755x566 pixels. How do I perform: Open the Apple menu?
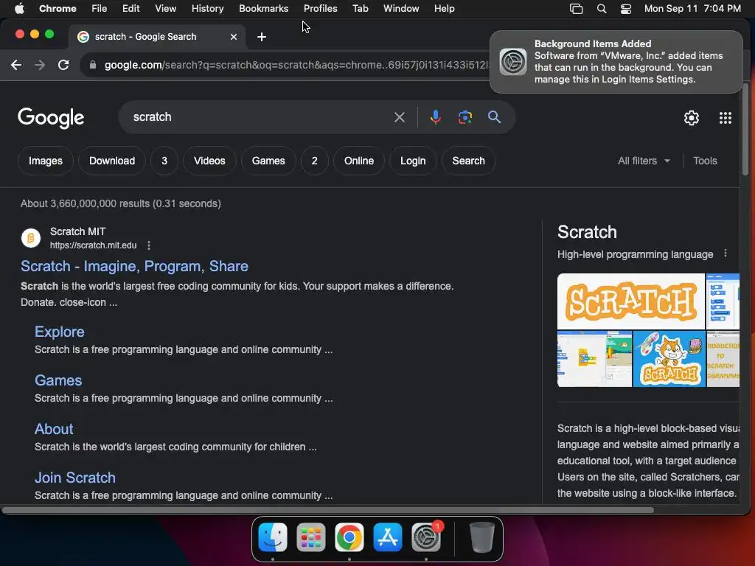click(19, 8)
